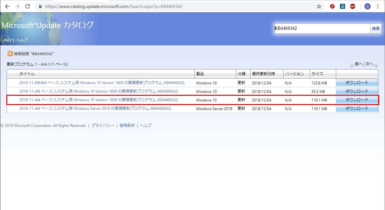Sort by タイトル column header
385x210 pixels.
(x=27, y=74)
